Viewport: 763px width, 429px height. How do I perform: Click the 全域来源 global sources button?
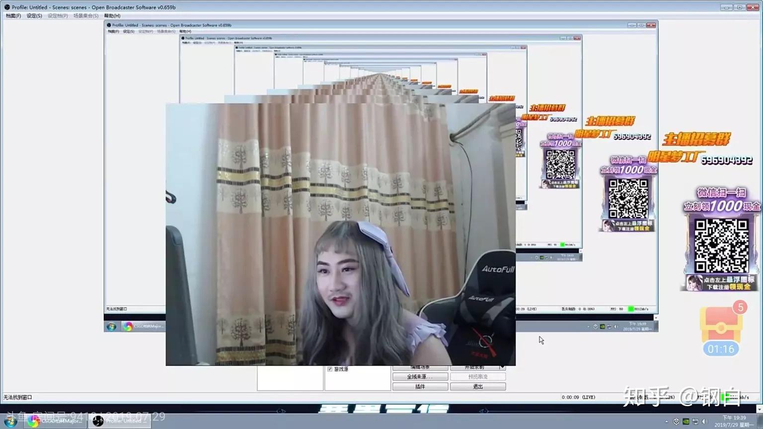[420, 376]
